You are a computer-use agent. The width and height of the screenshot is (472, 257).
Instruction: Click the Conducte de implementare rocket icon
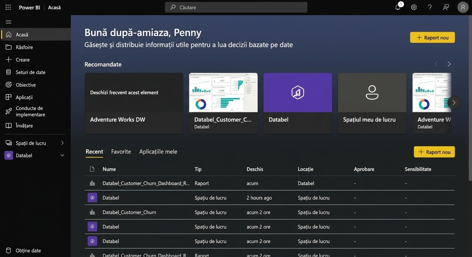(x=9, y=111)
